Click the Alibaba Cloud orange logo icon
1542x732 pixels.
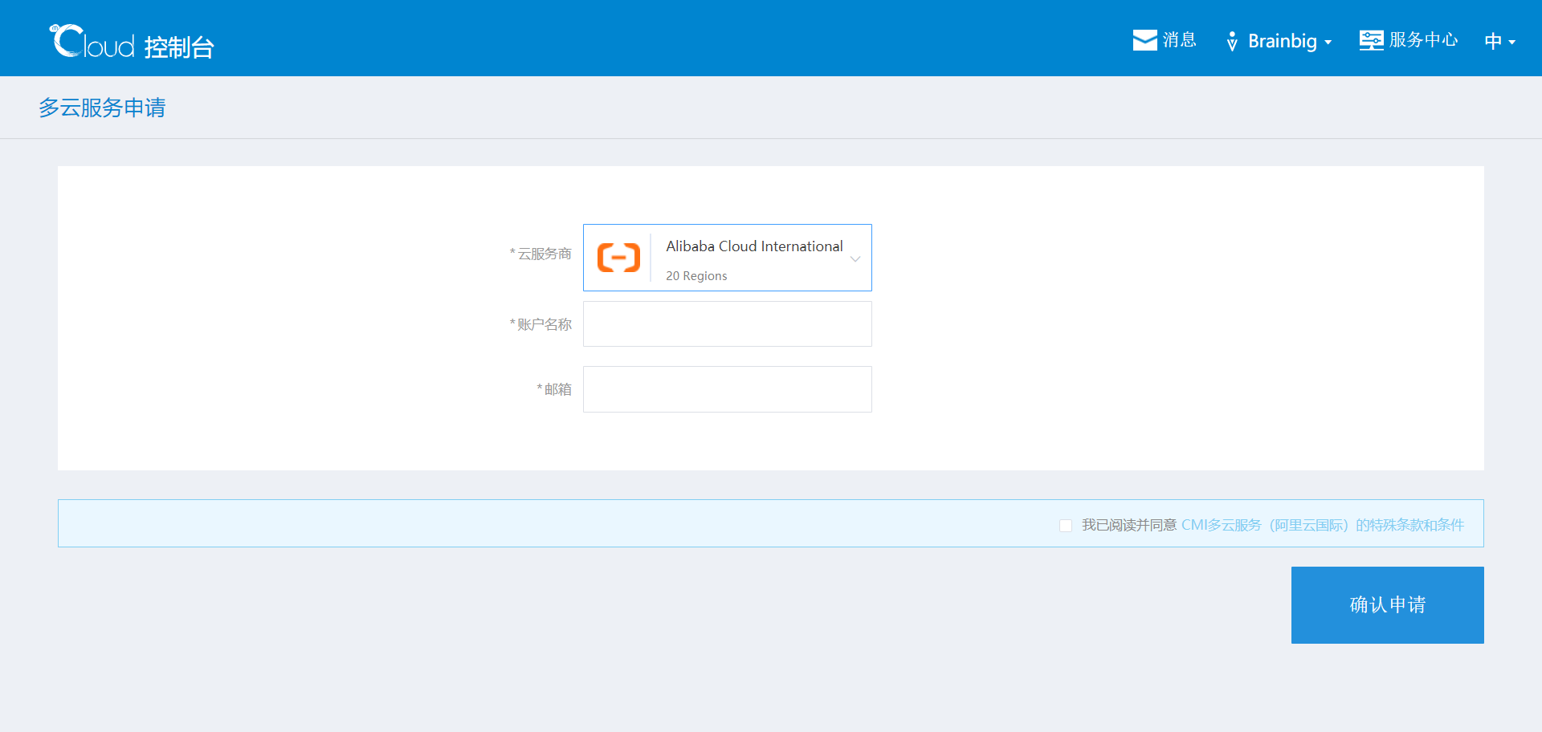click(x=618, y=258)
